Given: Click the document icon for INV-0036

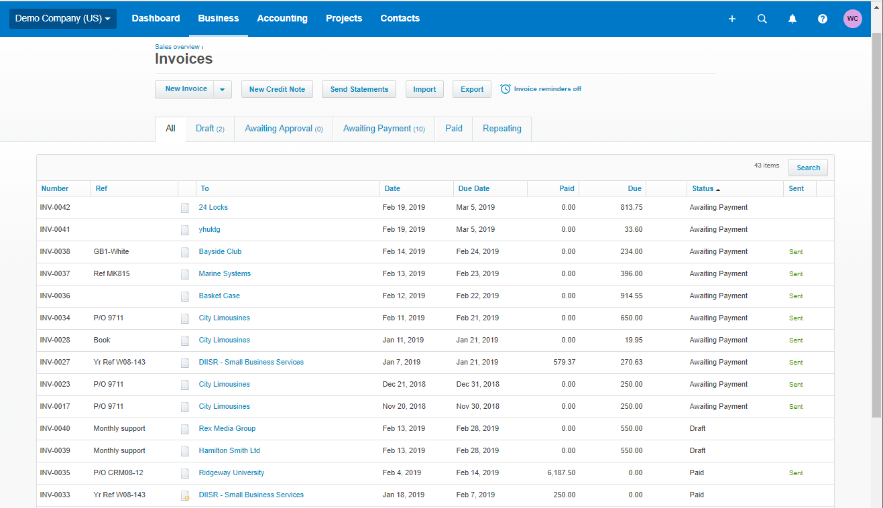Looking at the screenshot, I should coord(184,296).
